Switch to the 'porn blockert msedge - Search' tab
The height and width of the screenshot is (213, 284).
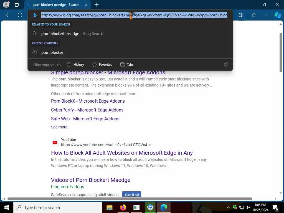coord(56,5)
